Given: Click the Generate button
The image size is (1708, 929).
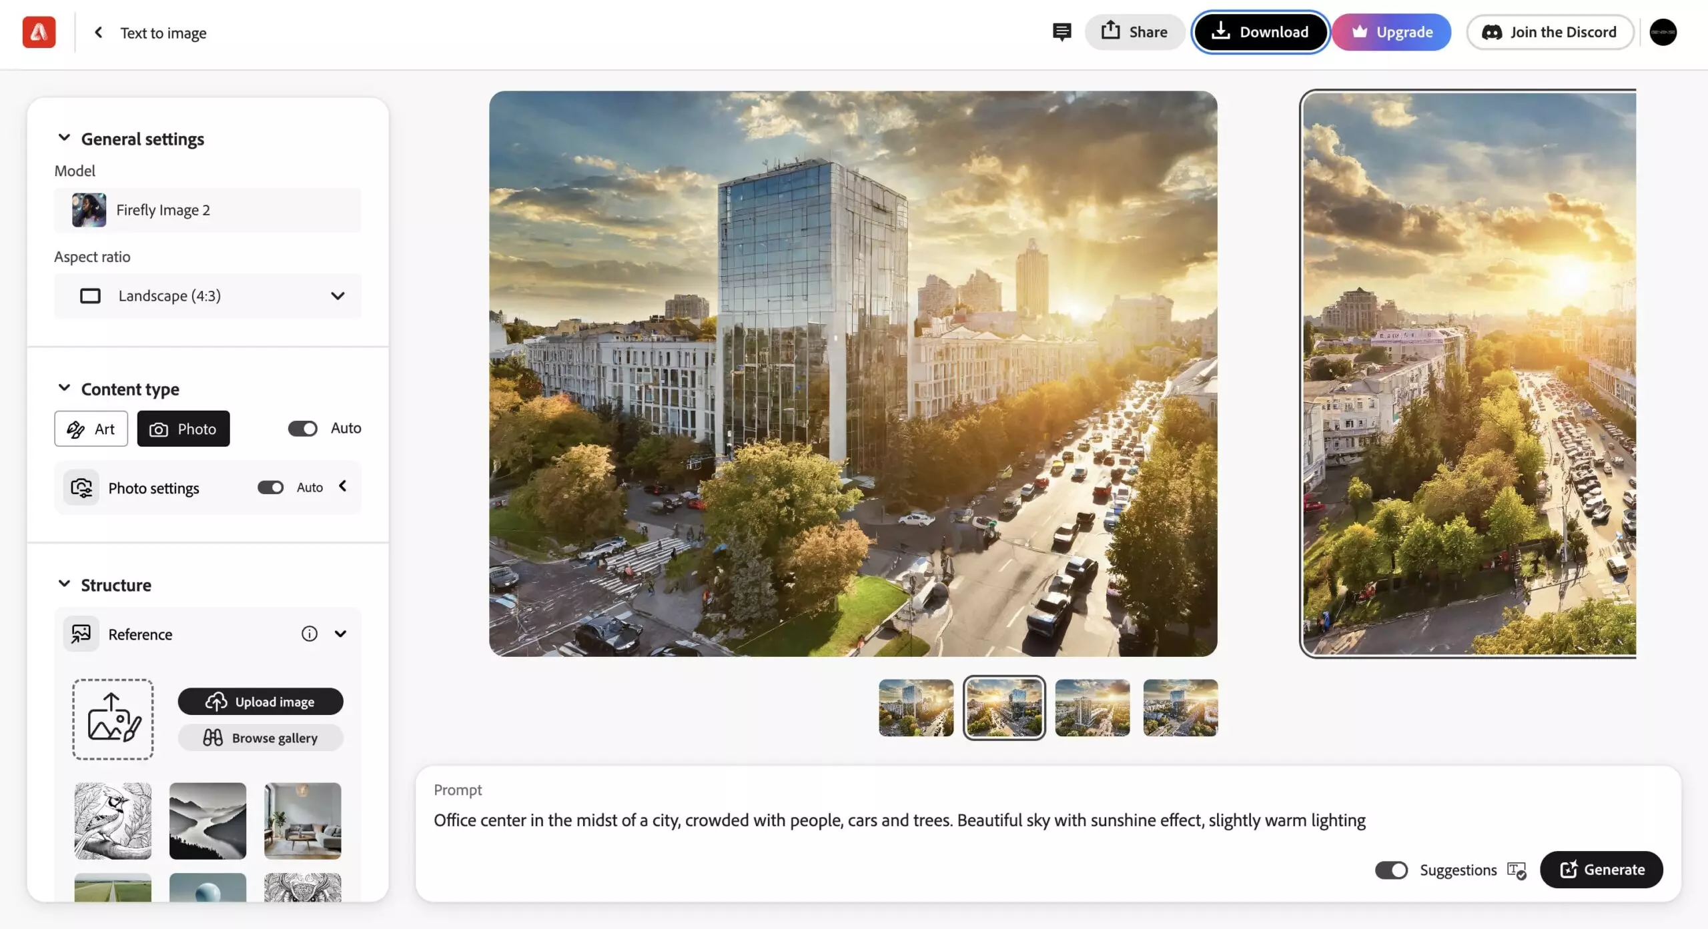Looking at the screenshot, I should [1601, 870].
